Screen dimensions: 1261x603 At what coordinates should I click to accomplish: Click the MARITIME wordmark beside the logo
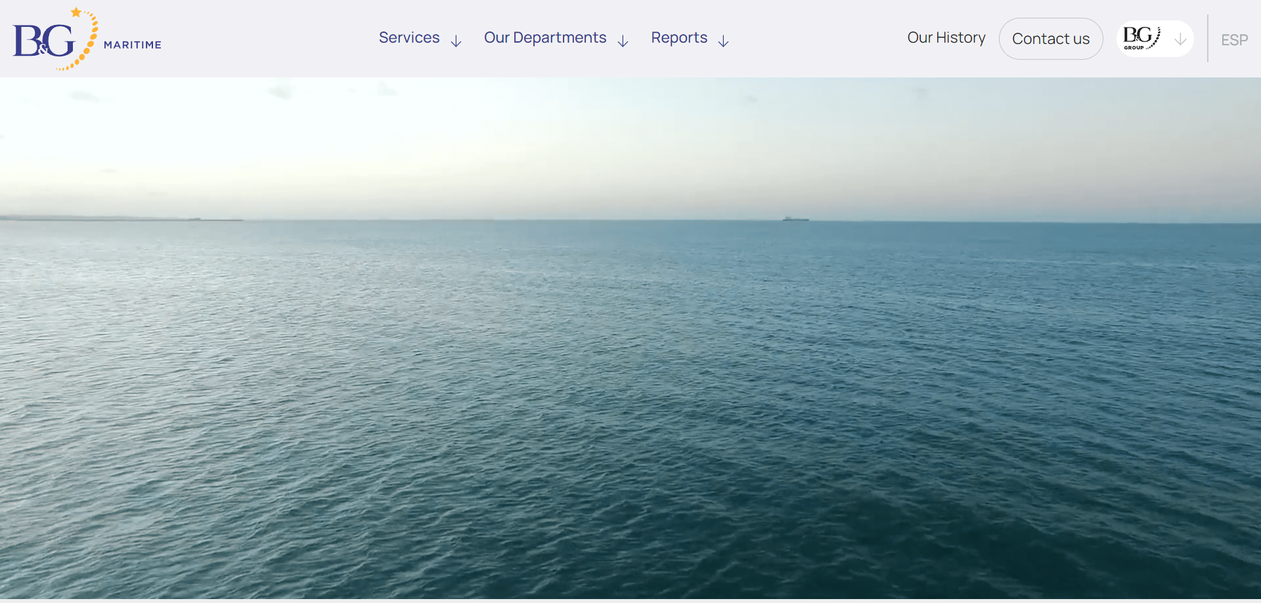pos(132,45)
